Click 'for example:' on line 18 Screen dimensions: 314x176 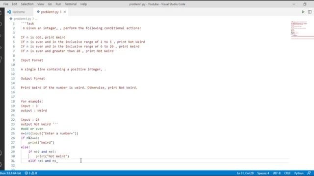(x=32, y=101)
